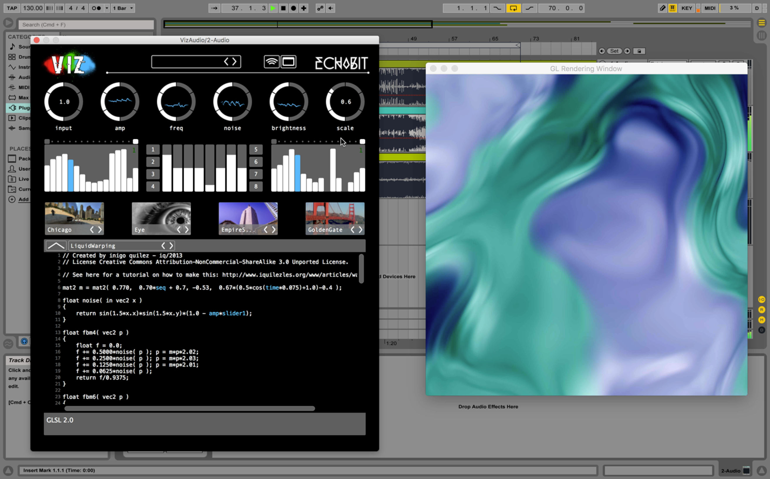Click the amp knob in Viz
This screenshot has height=479, width=770.
(x=120, y=102)
